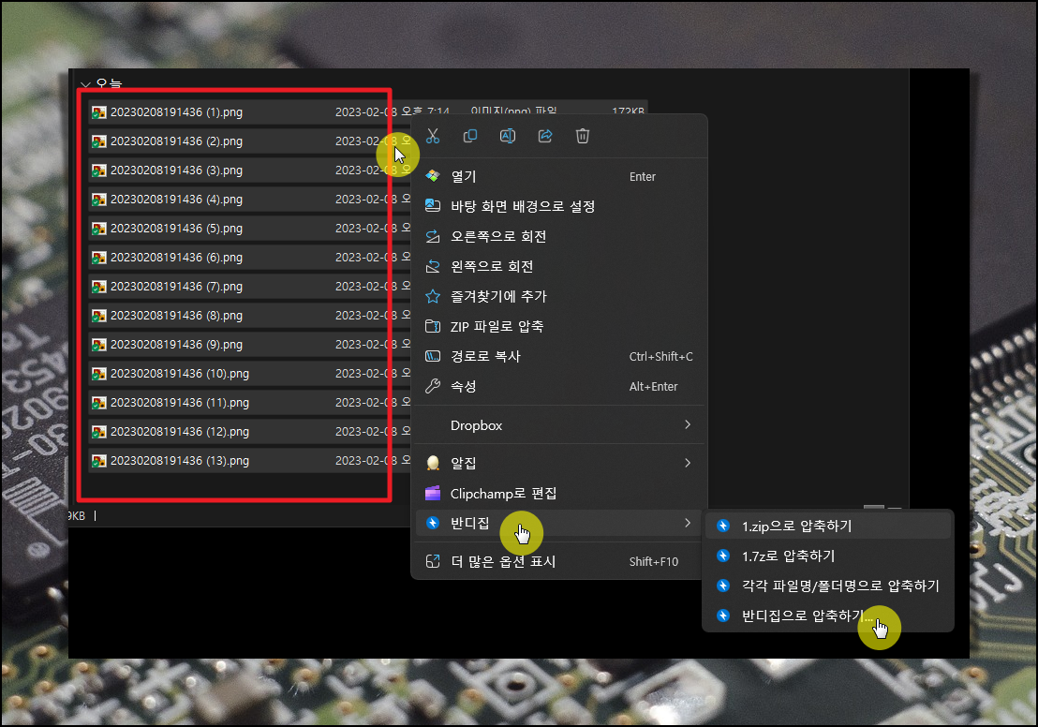The width and height of the screenshot is (1038, 727).
Task: Click the icon beside 1.zip으로 압축하기
Action: [x=723, y=526]
